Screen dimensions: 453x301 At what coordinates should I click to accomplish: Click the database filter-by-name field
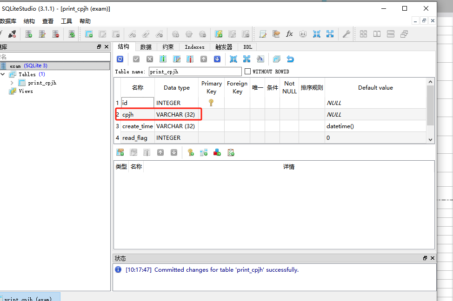[55, 57]
